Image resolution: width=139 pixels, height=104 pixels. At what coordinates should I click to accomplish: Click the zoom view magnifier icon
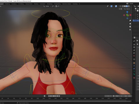click(130, 21)
